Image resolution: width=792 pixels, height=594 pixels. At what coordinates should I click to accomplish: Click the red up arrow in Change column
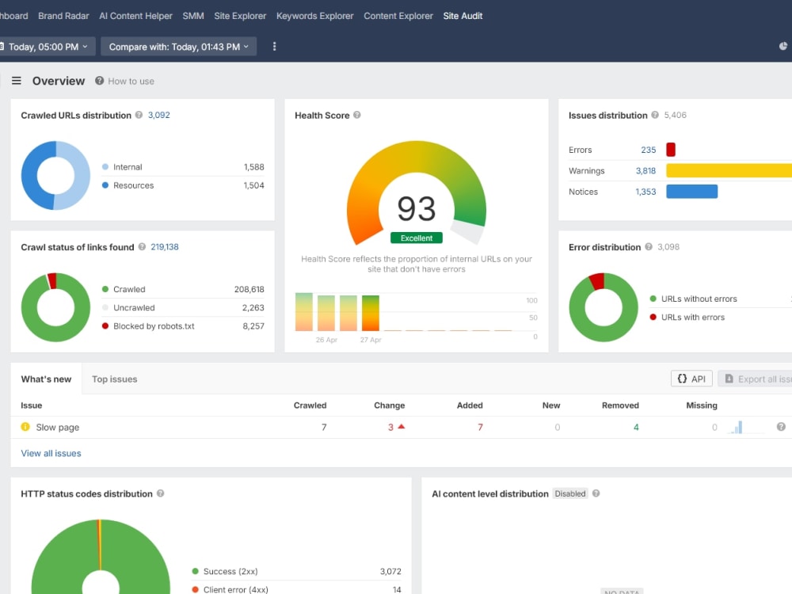(402, 427)
